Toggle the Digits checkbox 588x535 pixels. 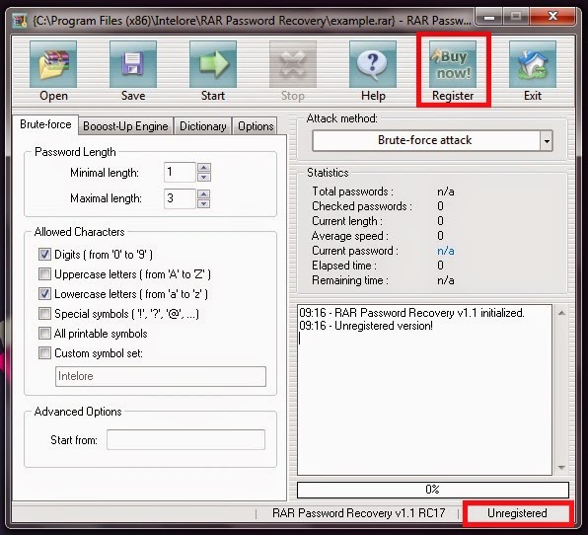point(44,255)
